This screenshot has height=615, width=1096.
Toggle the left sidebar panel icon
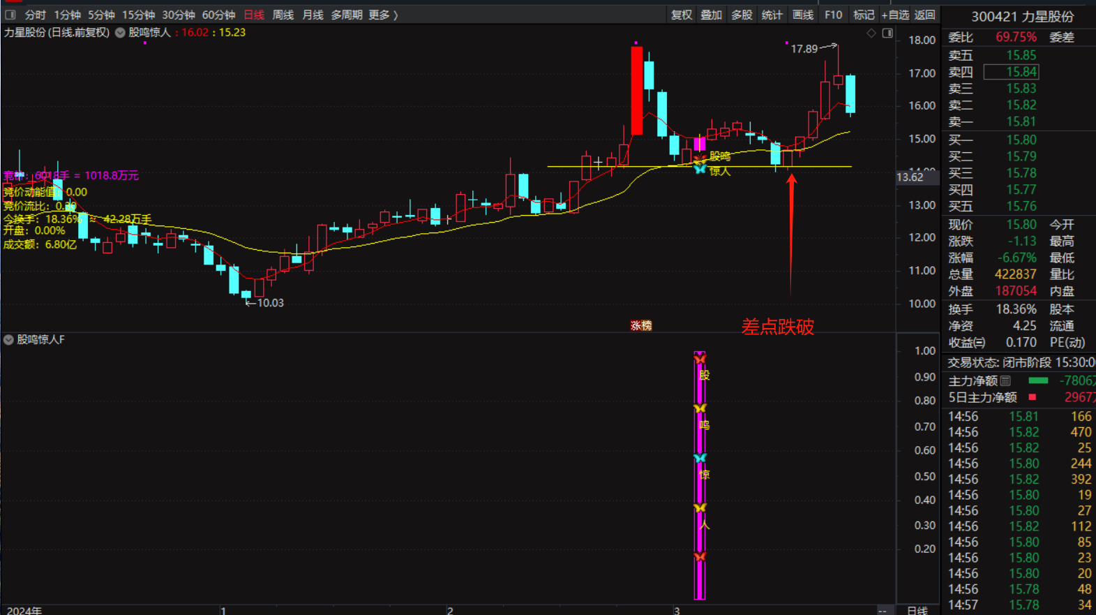click(10, 15)
